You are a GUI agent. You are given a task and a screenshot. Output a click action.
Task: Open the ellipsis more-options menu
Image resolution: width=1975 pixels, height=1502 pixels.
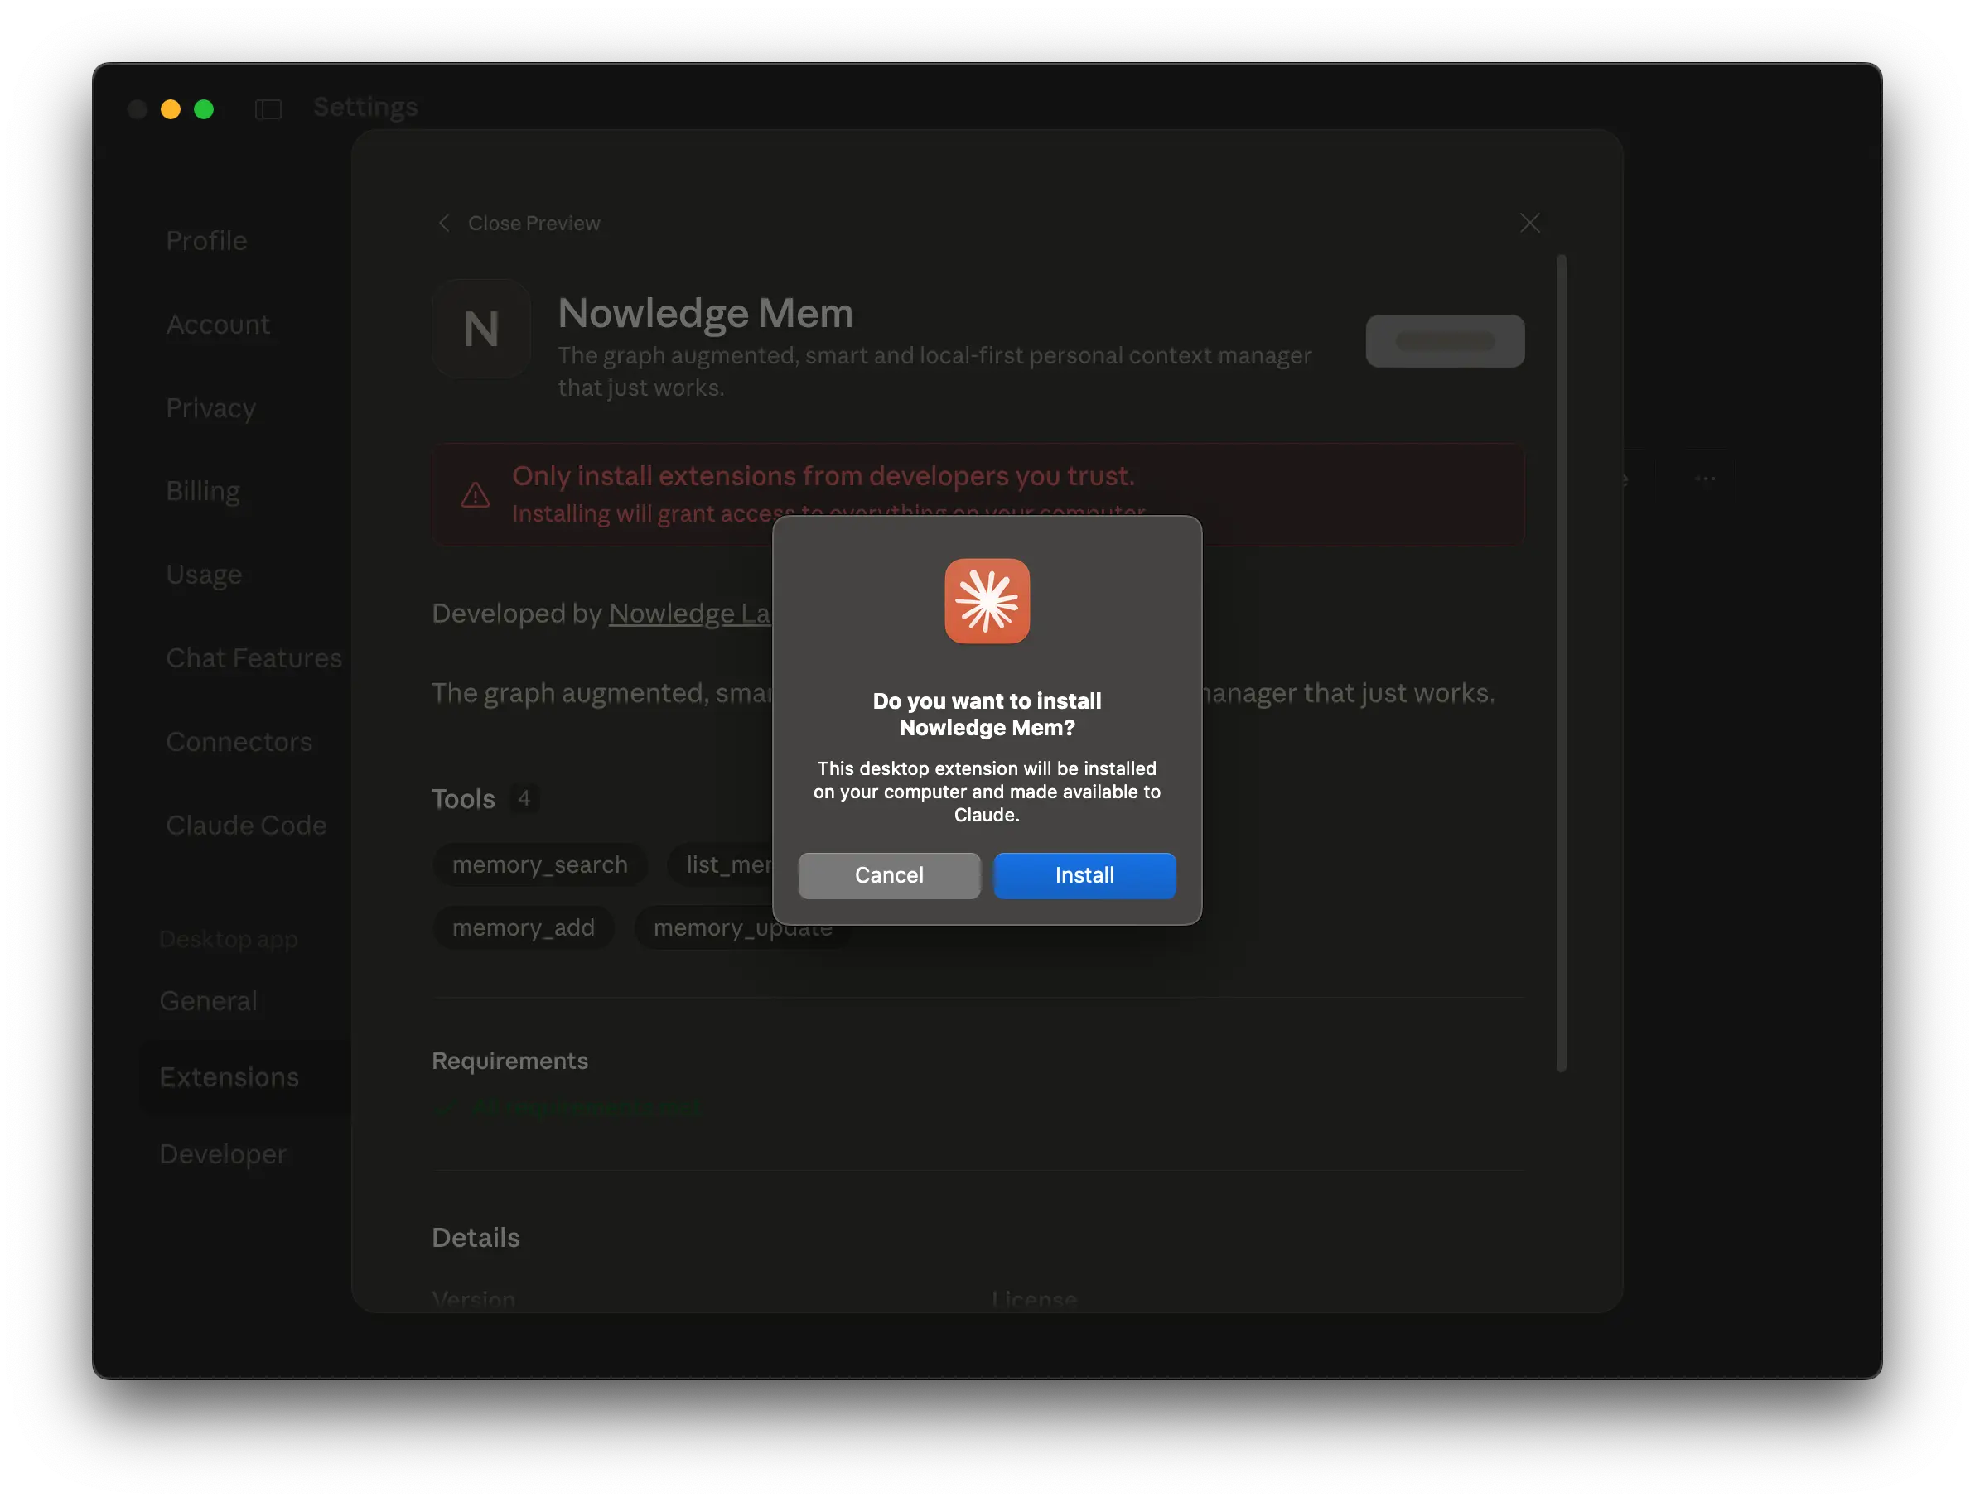tap(1706, 479)
